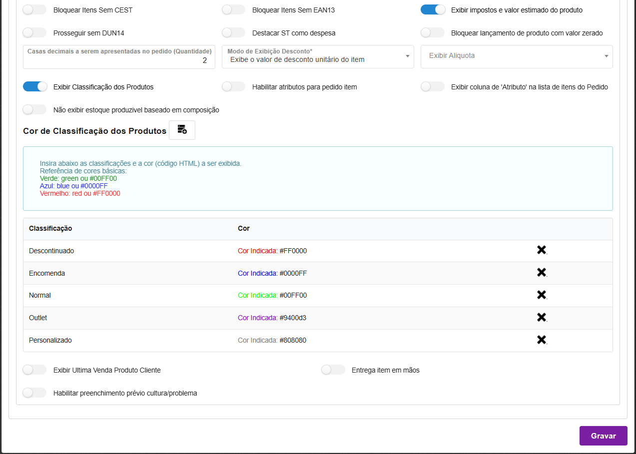Disable Exibir impostos e valor estimado
This screenshot has width=636, height=454.
pos(433,10)
